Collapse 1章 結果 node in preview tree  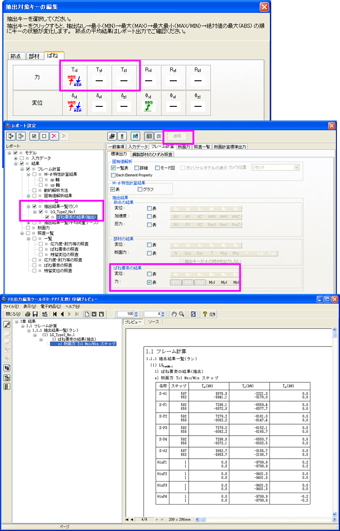pos(16,321)
